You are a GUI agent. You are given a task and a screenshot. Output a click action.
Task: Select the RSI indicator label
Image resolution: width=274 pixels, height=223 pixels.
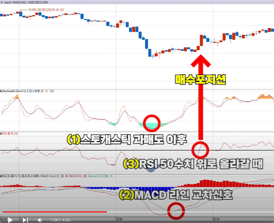[x=9, y=133]
